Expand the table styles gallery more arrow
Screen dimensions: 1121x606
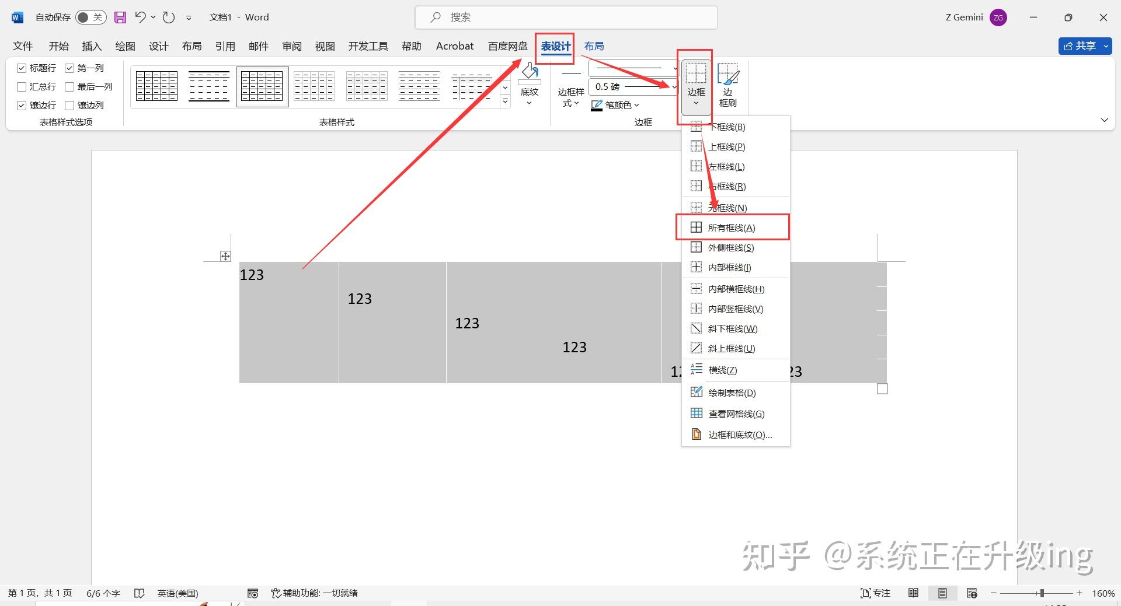coord(506,101)
